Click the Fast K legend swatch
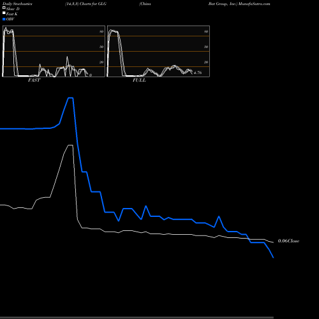Image resolution: width=319 pixels, height=319 pixels. tap(4, 13)
